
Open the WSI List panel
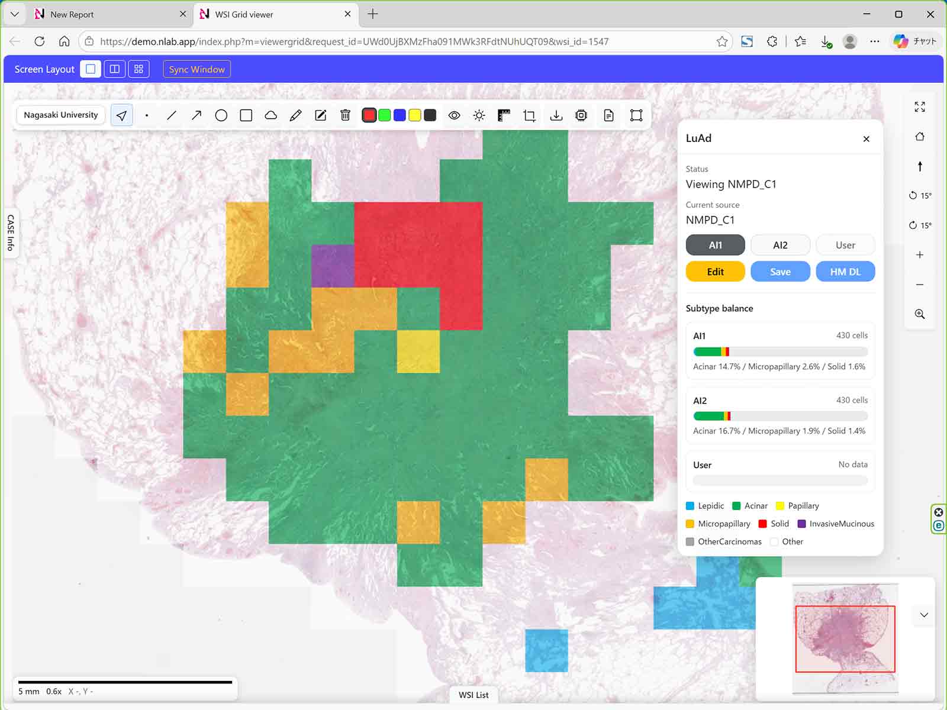474,695
